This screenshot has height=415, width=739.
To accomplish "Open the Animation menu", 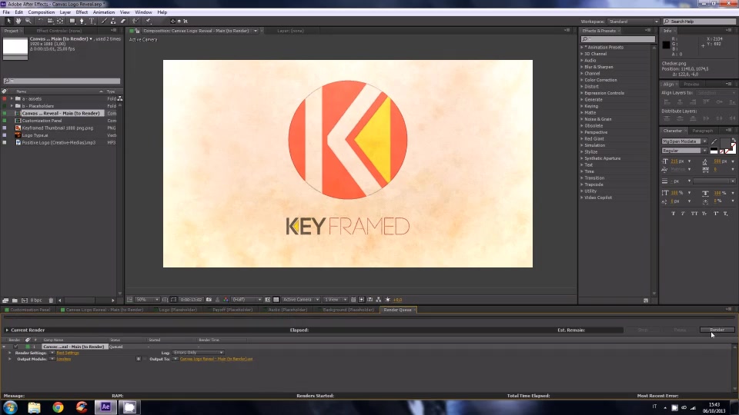I will pyautogui.click(x=104, y=12).
